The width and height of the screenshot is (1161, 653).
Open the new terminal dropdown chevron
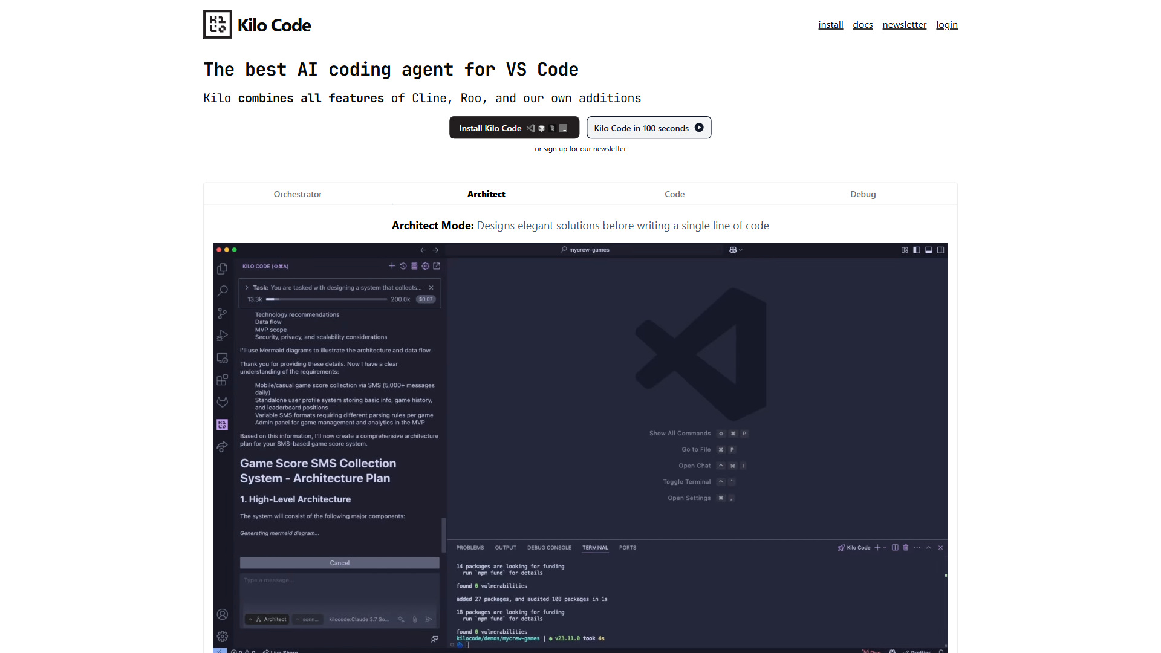(x=885, y=548)
